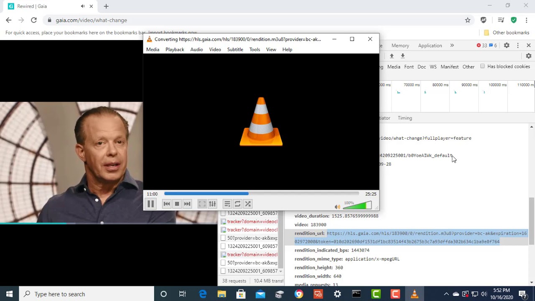The height and width of the screenshot is (301, 535).
Task: Skip to next media in VLC
Action: (187, 204)
